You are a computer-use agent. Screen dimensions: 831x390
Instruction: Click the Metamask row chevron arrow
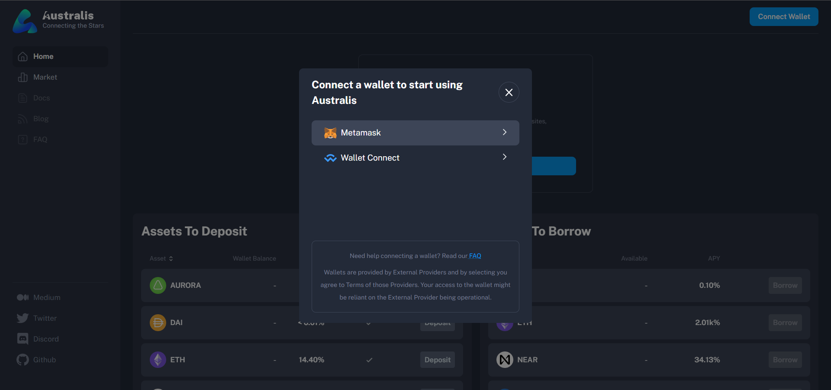click(x=505, y=132)
